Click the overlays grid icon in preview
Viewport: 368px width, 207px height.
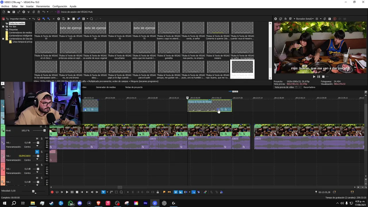tap(317, 19)
